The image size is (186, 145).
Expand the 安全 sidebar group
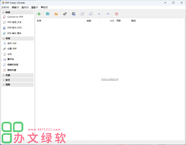[x=18, y=80]
